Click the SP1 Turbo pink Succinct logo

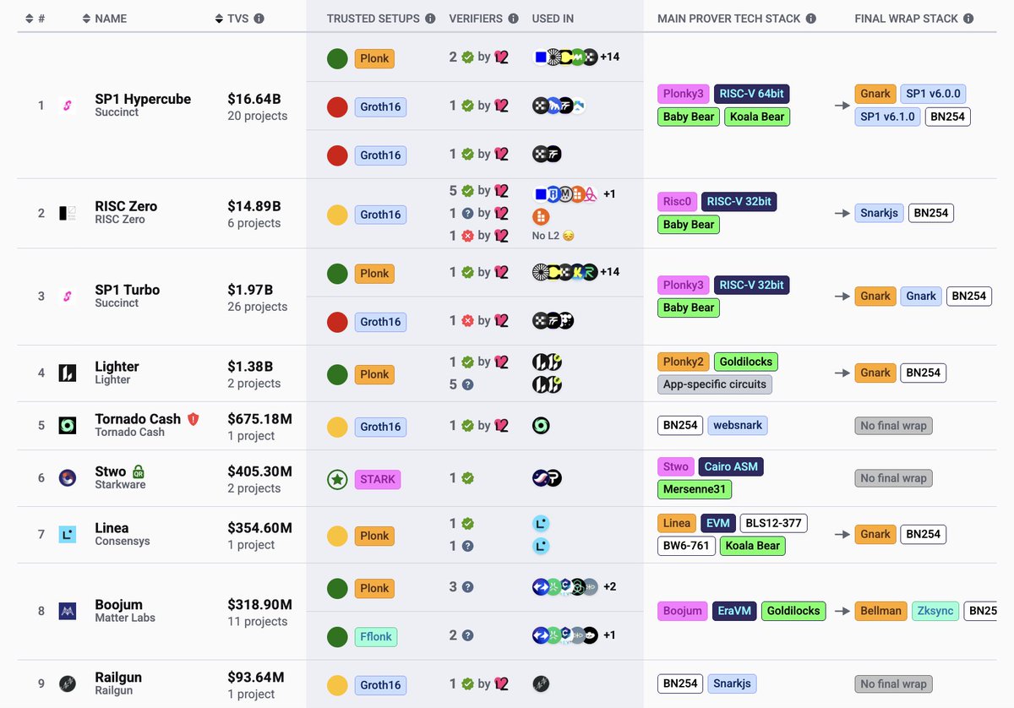click(68, 297)
